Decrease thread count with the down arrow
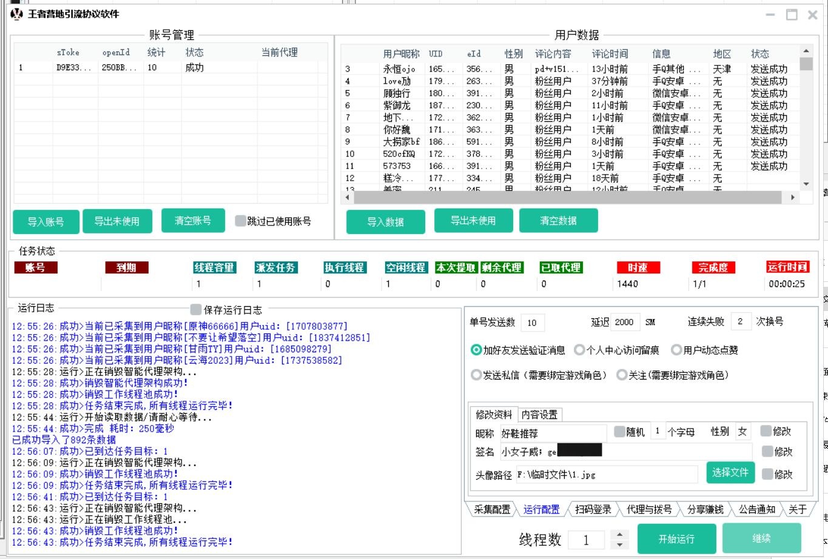 point(619,544)
